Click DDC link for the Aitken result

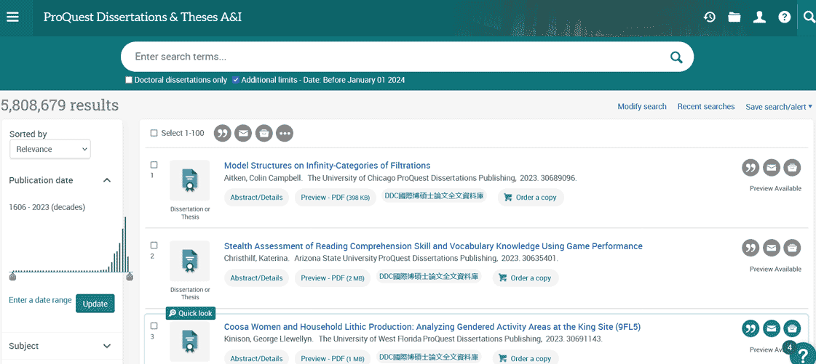point(435,196)
